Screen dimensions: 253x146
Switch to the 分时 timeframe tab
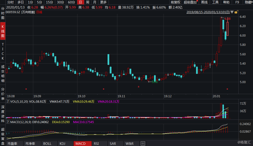(10, 2)
